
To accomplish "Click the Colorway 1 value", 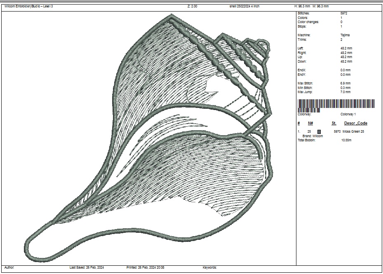I will [348, 114].
